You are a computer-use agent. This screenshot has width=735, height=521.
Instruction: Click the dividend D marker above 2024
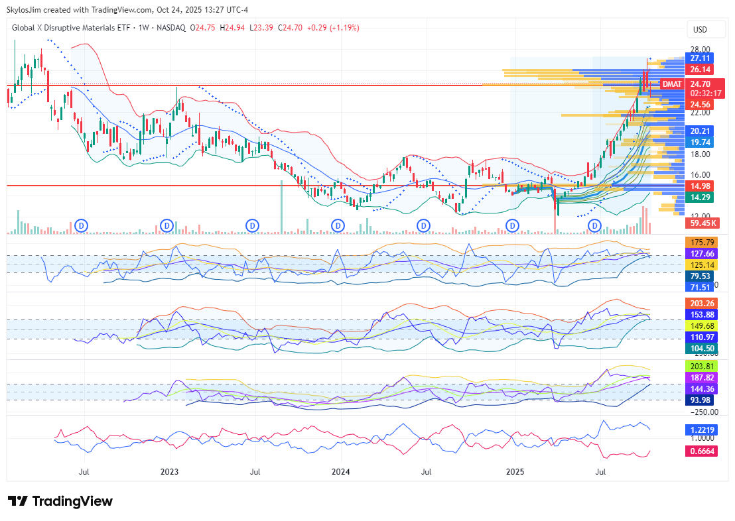coord(338,226)
